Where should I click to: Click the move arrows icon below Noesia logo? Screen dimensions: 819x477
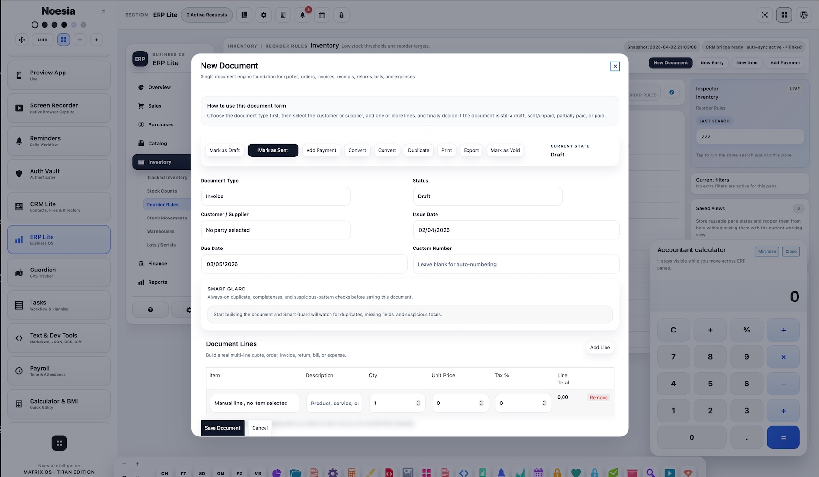[22, 40]
